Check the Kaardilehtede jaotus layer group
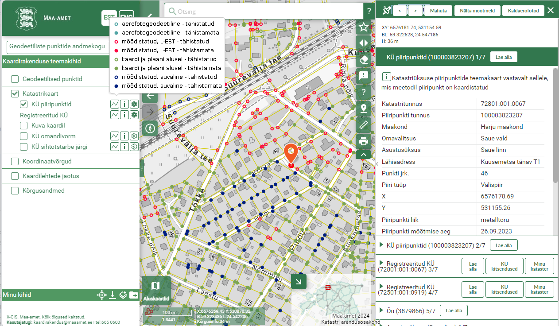Screen dimensions: 559x326 (15, 176)
